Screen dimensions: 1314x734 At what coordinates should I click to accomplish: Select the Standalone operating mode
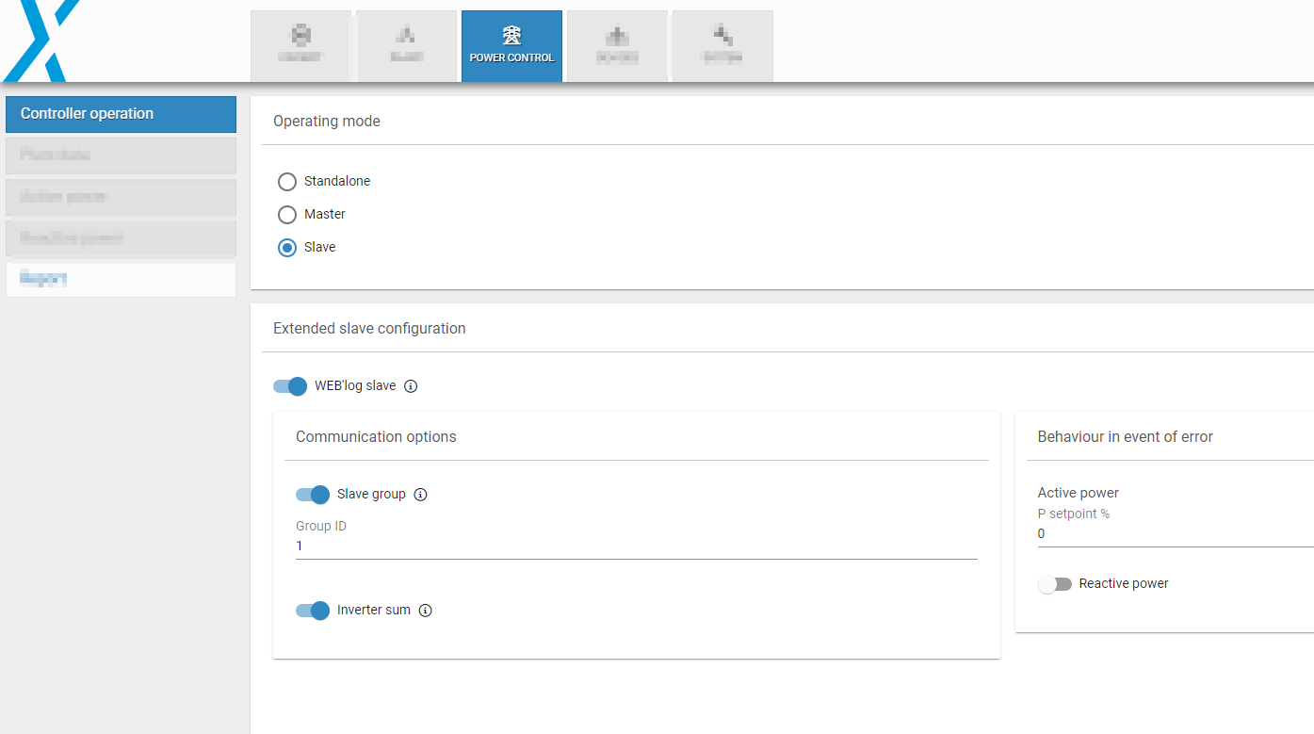point(287,182)
